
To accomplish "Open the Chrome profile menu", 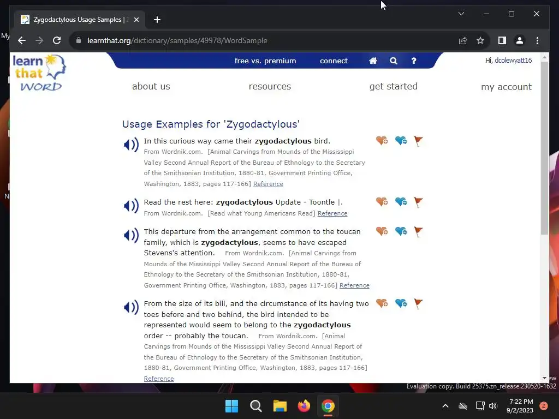I will click(520, 40).
